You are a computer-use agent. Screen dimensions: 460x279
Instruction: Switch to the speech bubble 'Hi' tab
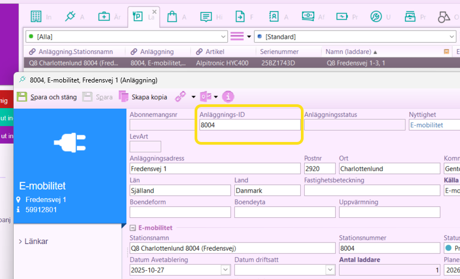pos(207,17)
